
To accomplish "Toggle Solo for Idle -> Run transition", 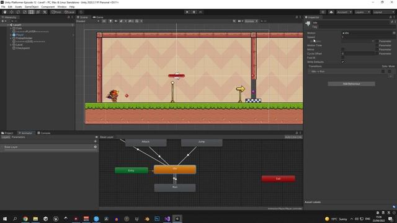I will 383,72.
